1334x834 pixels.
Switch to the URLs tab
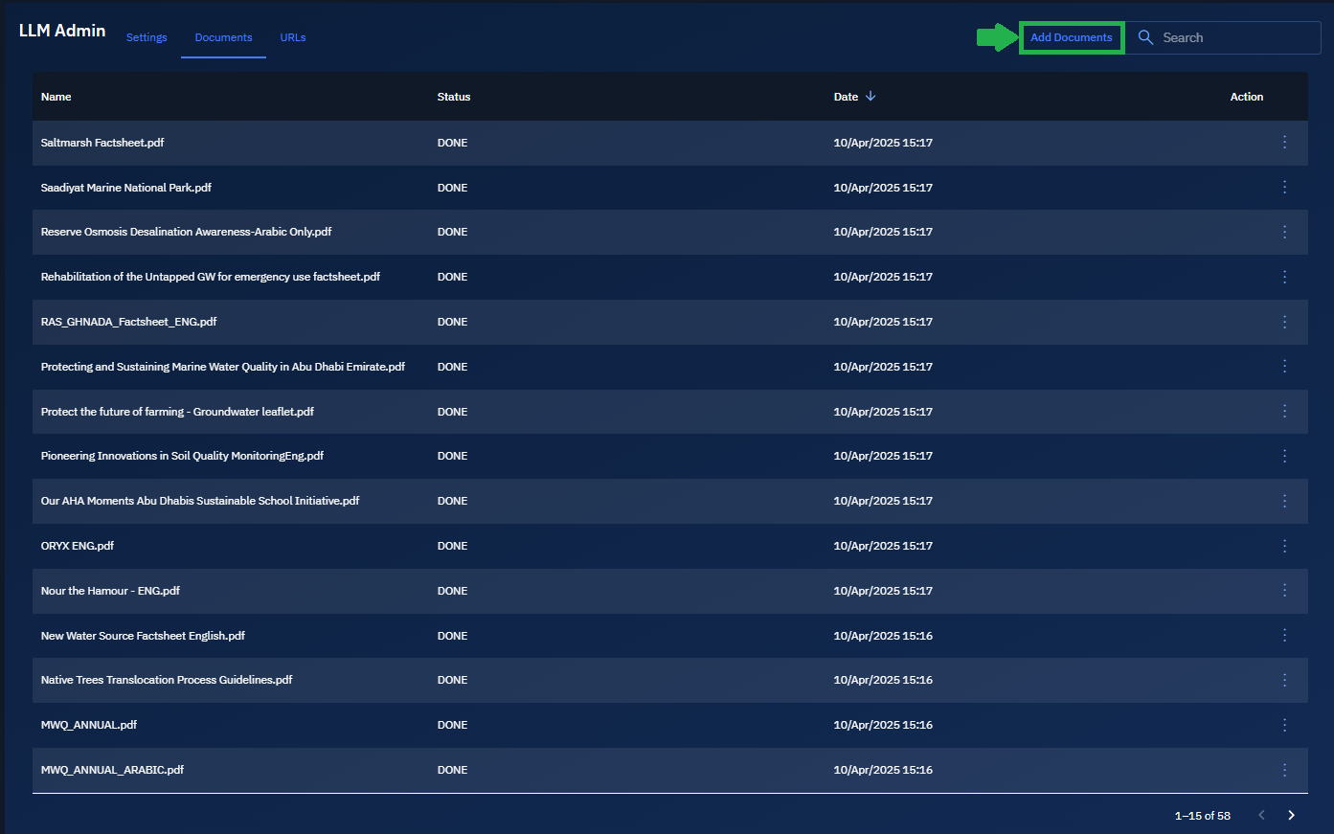[x=293, y=37]
